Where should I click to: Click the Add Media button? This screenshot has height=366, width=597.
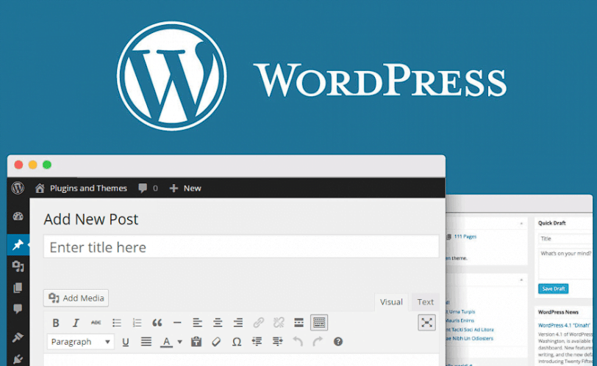(76, 298)
